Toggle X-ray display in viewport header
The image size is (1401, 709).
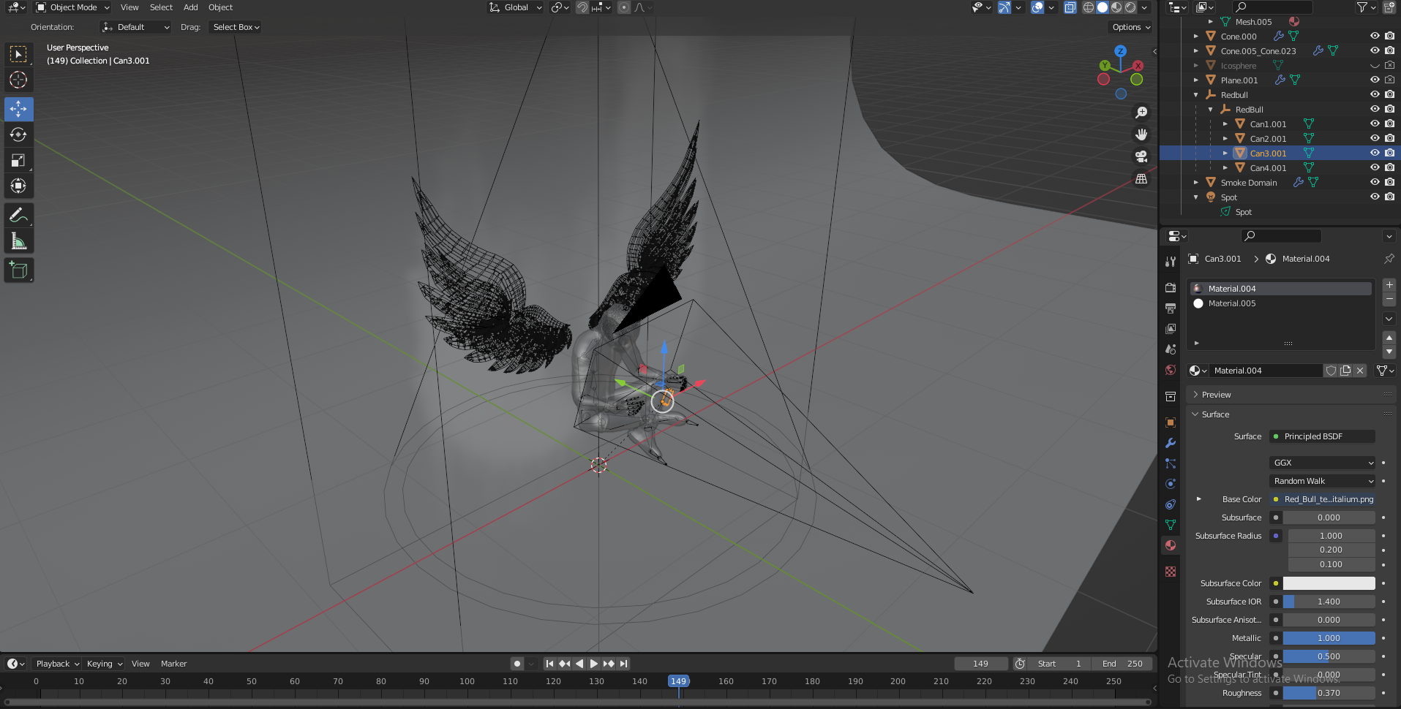[x=1070, y=7]
